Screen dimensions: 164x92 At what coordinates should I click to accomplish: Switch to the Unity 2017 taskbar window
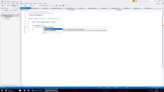pyautogui.click(x=38, y=90)
